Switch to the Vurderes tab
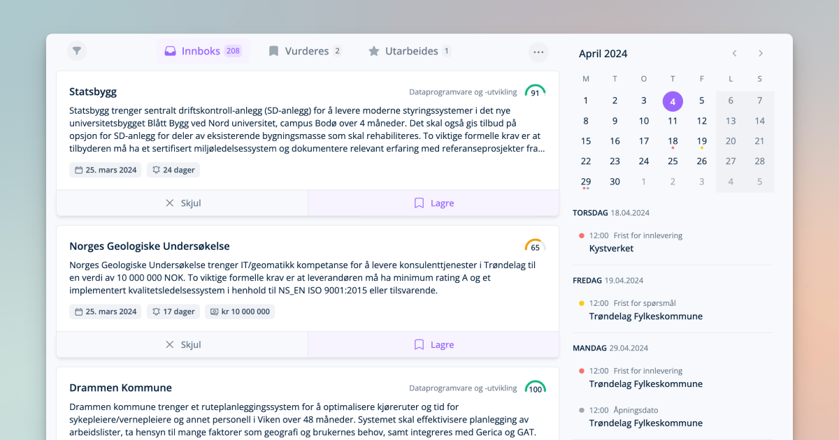The height and width of the screenshot is (440, 839). pyautogui.click(x=308, y=50)
